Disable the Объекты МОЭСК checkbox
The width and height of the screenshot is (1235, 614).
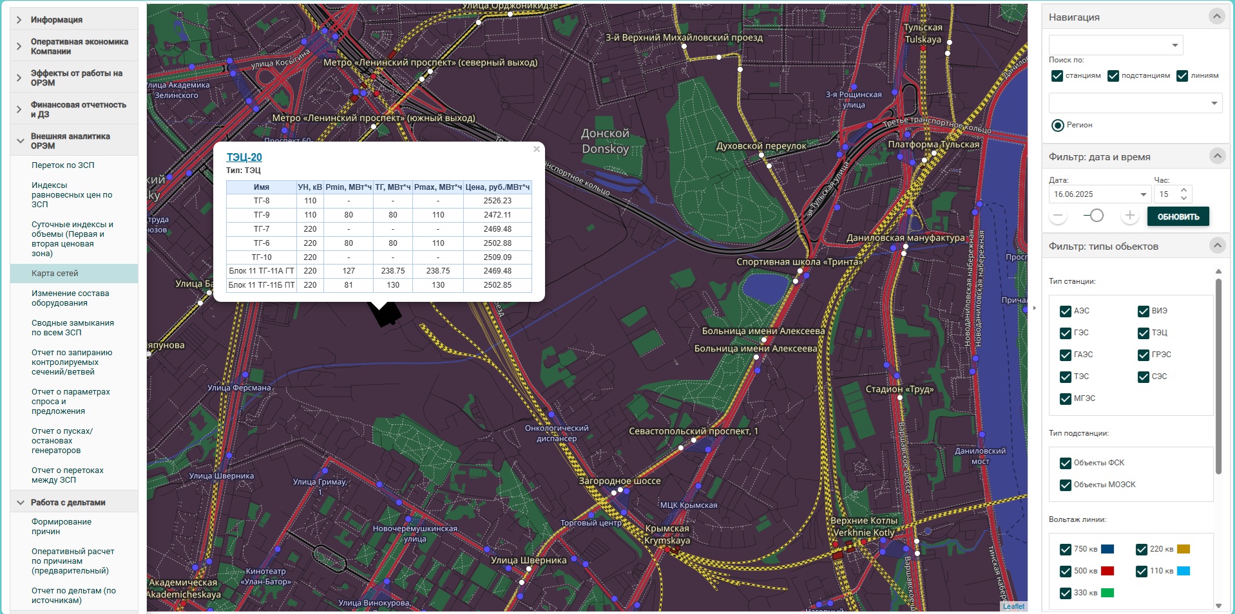1066,485
